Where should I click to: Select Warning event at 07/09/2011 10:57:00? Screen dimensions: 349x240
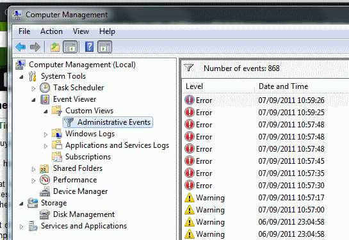click(x=266, y=209)
